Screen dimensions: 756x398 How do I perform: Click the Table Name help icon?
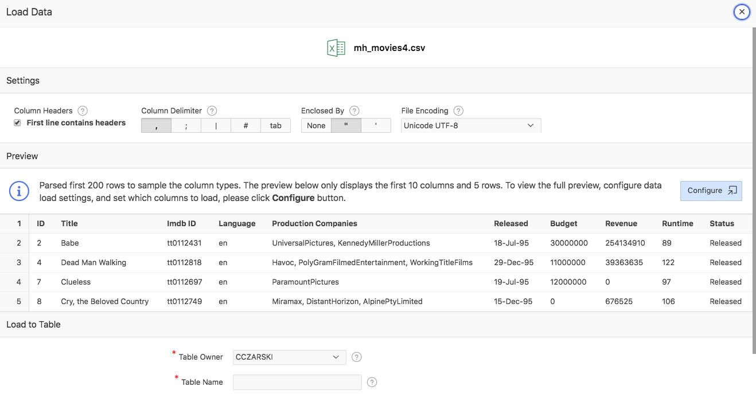pos(372,382)
